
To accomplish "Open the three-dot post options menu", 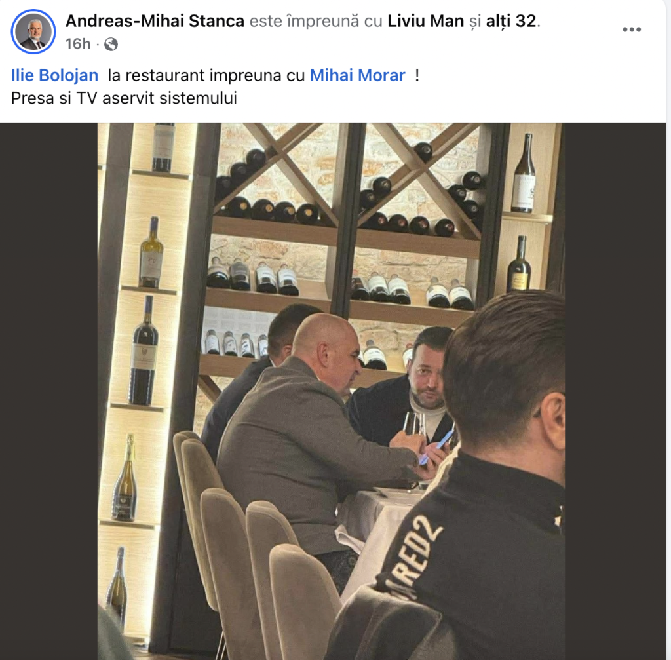I will click(x=631, y=29).
